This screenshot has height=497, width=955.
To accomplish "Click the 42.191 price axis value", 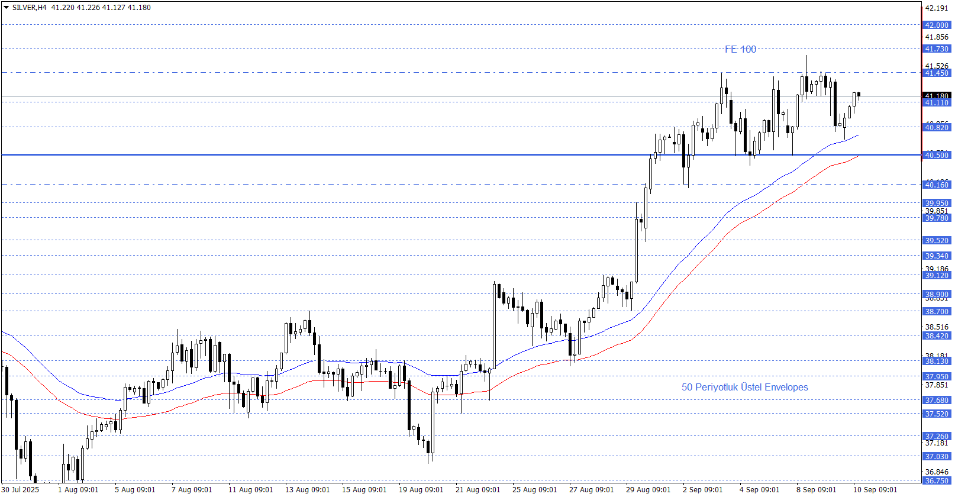I will (x=937, y=8).
